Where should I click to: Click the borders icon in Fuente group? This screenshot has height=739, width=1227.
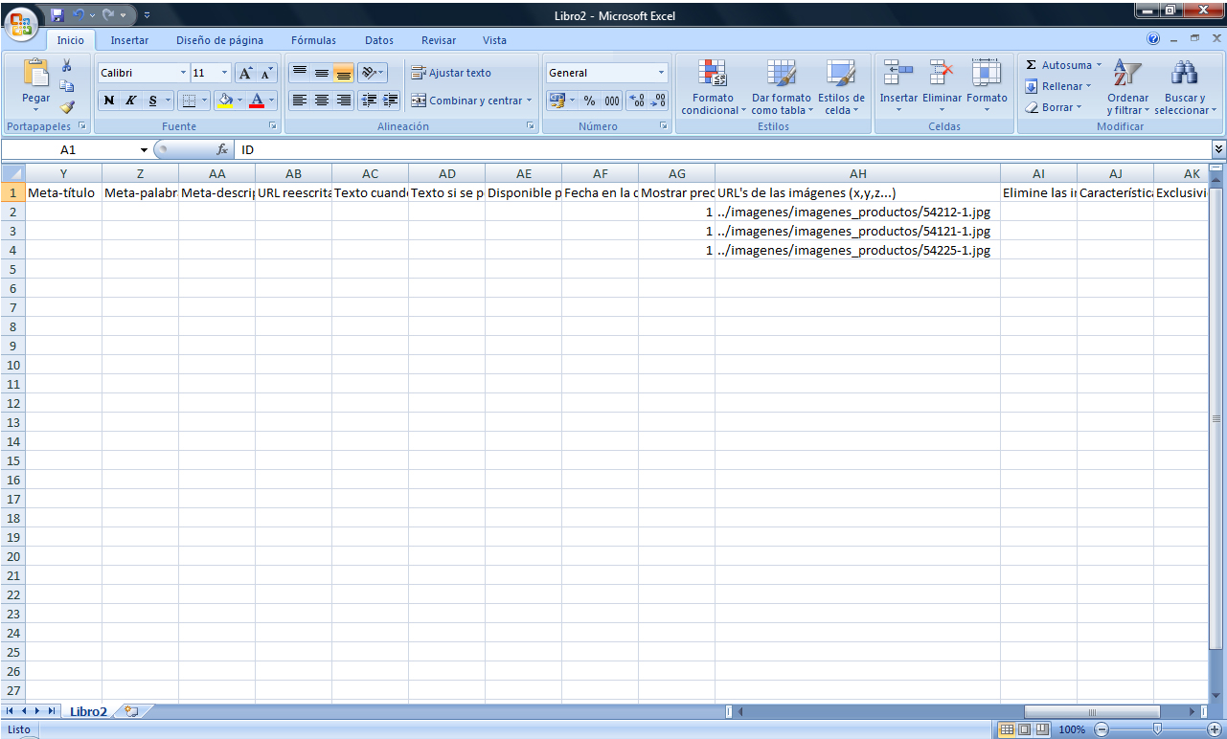pyautogui.click(x=189, y=101)
